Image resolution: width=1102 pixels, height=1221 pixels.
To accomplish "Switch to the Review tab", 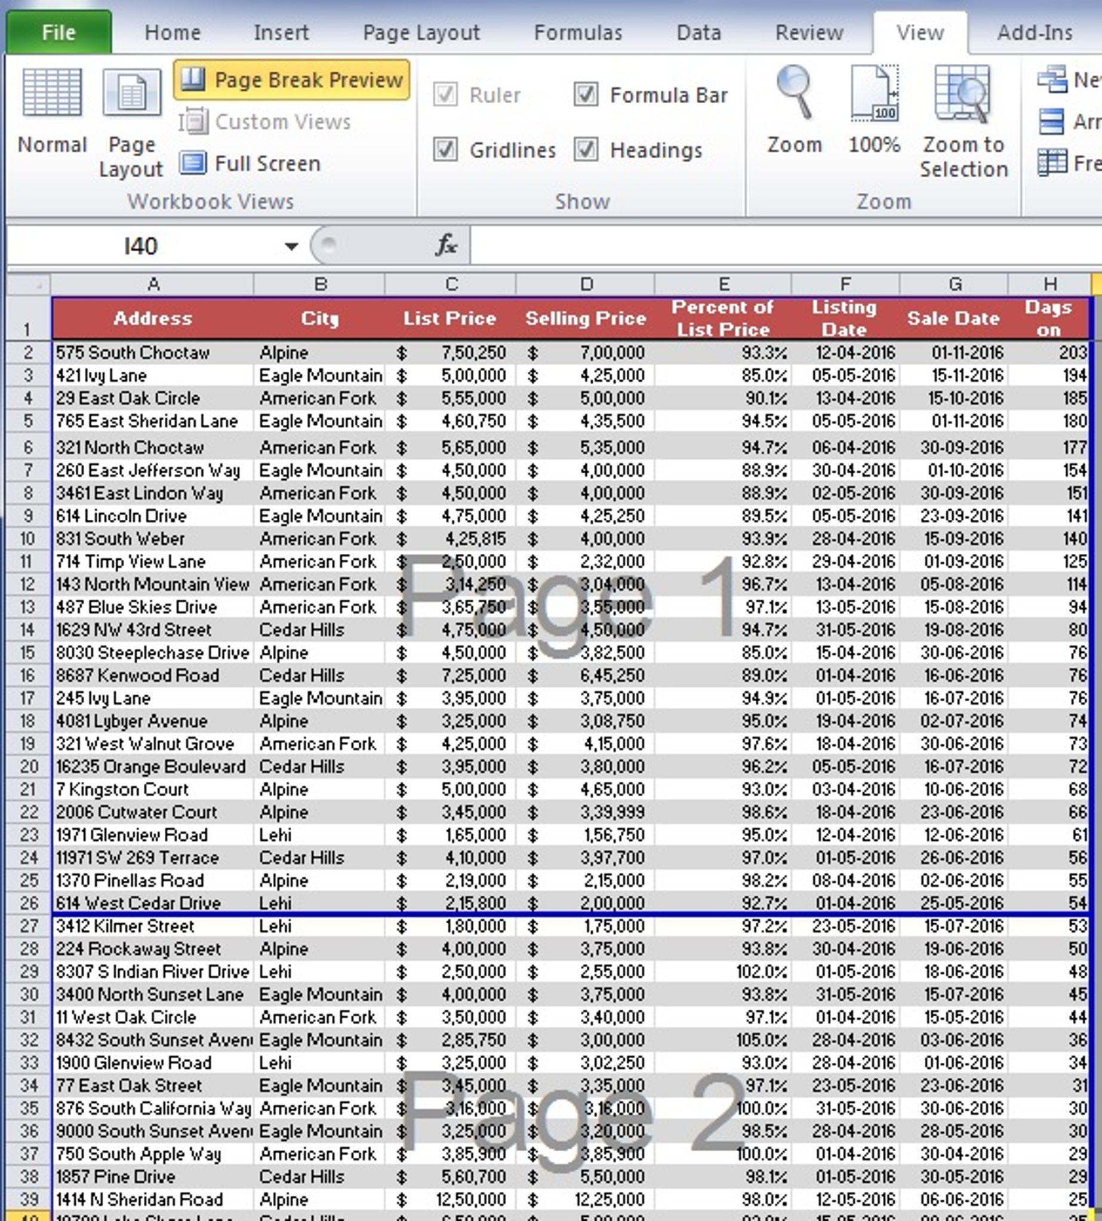I will pos(809,32).
